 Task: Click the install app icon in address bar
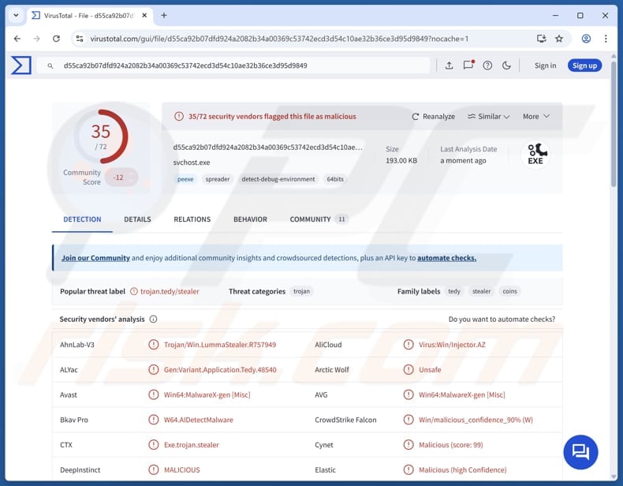(x=541, y=39)
